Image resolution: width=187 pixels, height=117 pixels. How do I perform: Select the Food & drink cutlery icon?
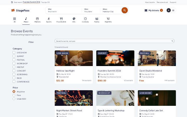tap(61, 19)
